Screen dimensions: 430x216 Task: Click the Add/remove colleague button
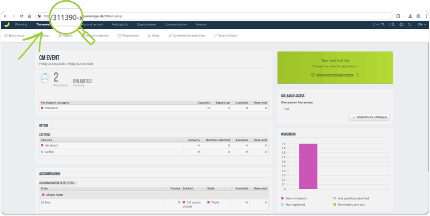(370, 117)
